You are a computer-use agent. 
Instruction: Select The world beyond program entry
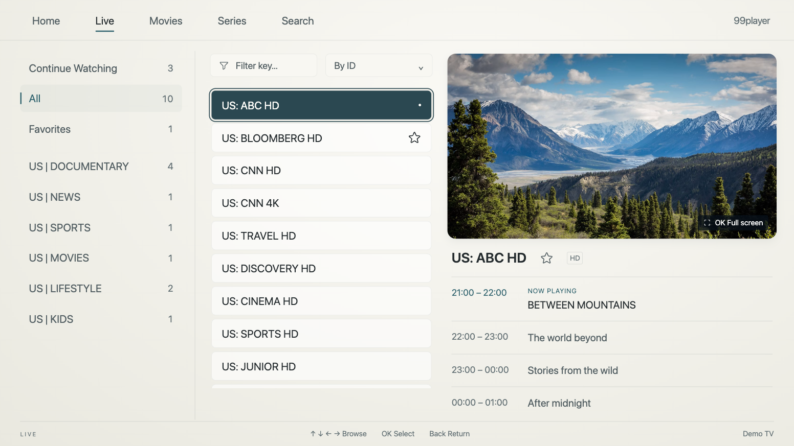click(612, 338)
